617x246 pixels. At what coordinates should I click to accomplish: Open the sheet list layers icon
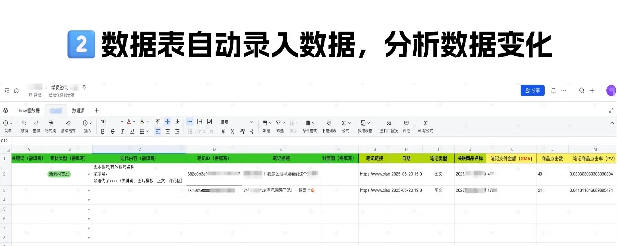click(6, 110)
